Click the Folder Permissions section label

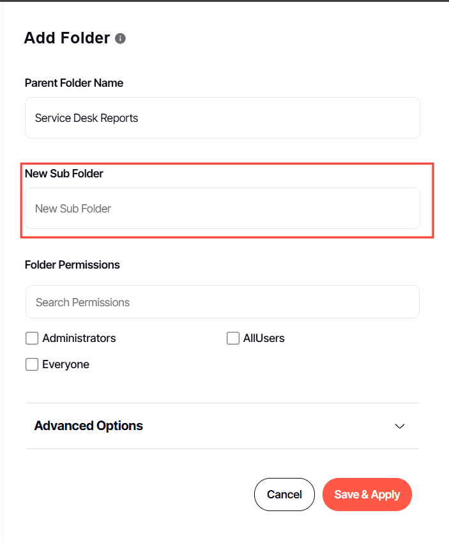(x=72, y=265)
